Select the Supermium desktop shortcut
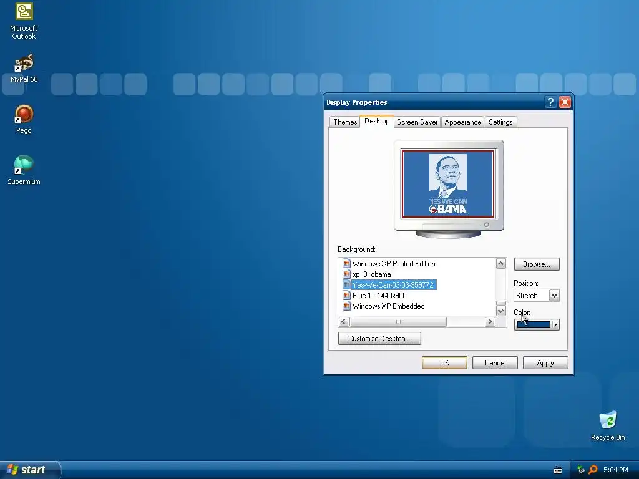Image resolution: width=639 pixels, height=479 pixels. click(24, 170)
